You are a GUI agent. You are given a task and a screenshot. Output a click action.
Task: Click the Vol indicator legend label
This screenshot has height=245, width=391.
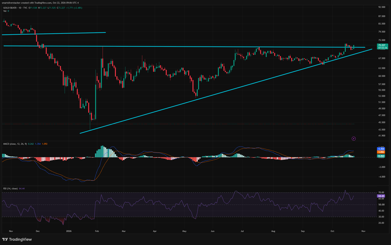(x=4, y=11)
